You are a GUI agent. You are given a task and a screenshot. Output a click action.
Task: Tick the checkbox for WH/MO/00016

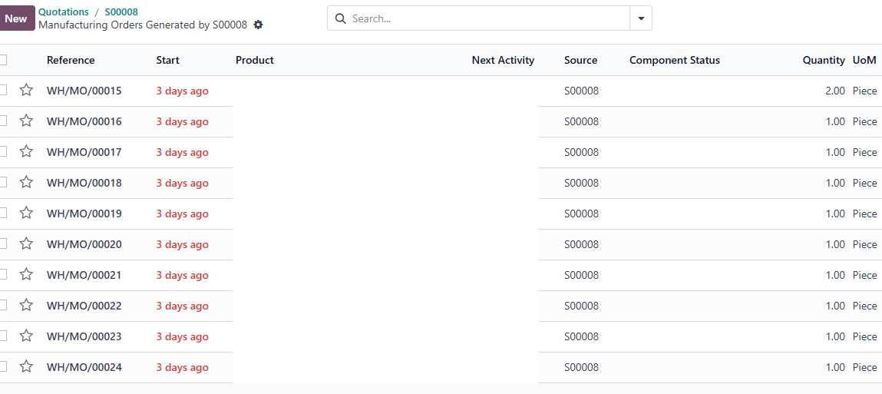pyautogui.click(x=3, y=121)
